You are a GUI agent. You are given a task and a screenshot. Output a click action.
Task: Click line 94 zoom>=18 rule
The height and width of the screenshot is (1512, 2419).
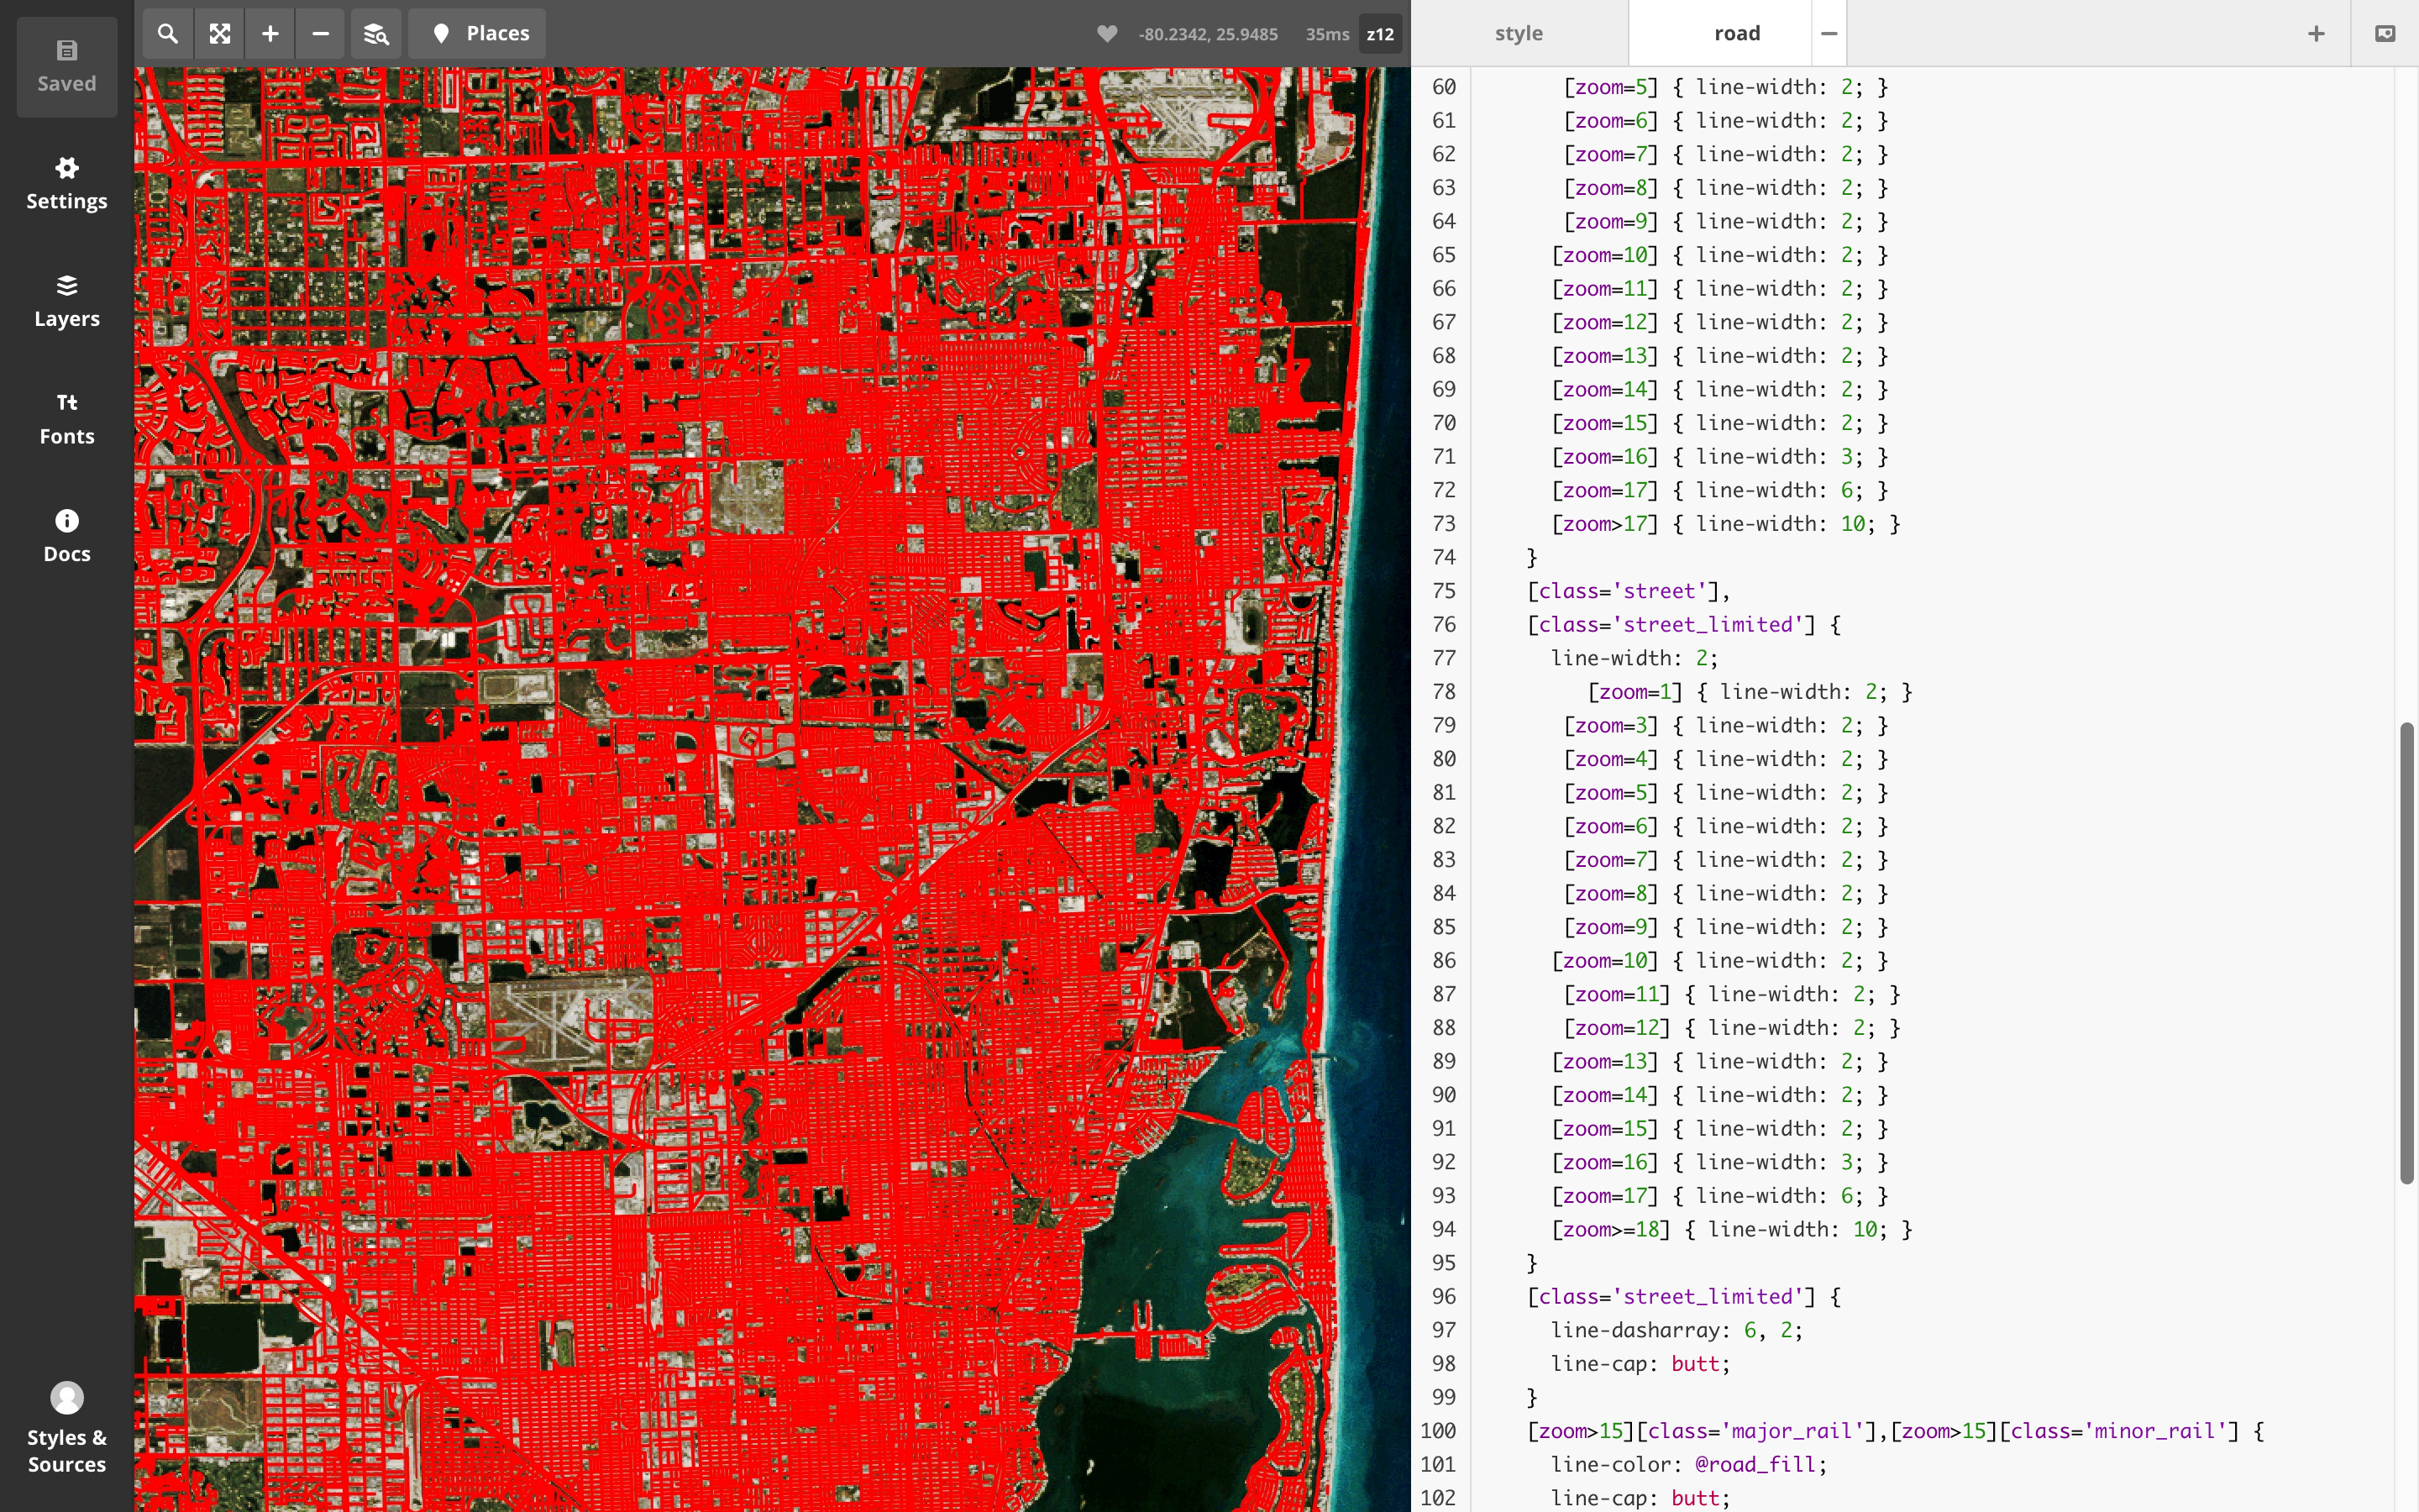1731,1229
